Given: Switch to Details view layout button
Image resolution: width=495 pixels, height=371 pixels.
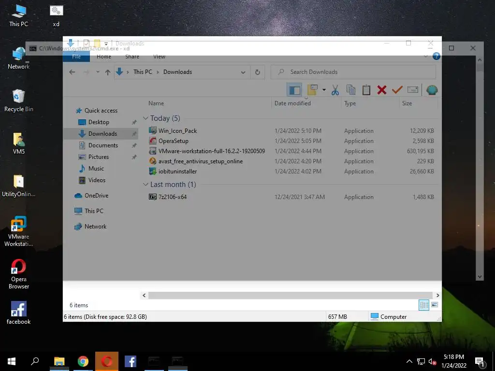Looking at the screenshot, I should pos(424,305).
